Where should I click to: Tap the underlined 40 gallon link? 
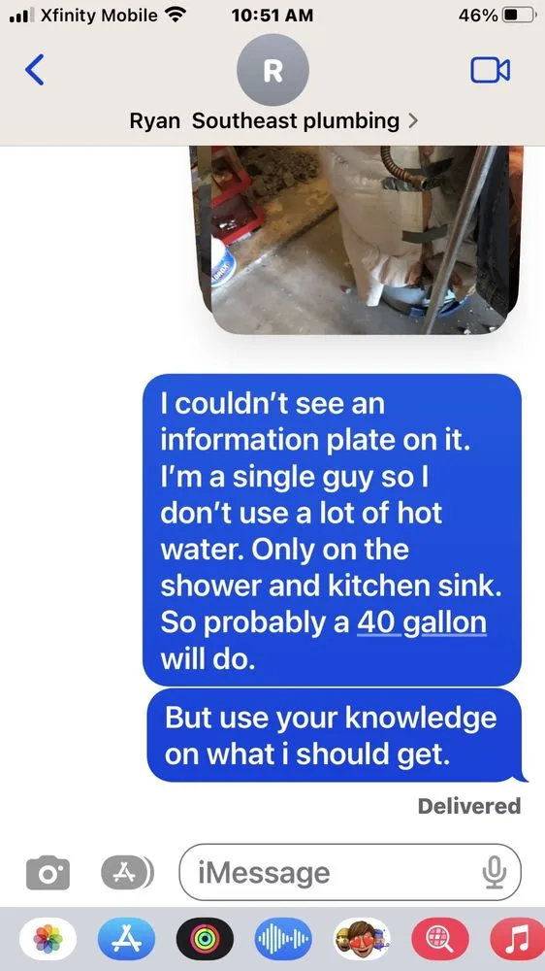(421, 621)
